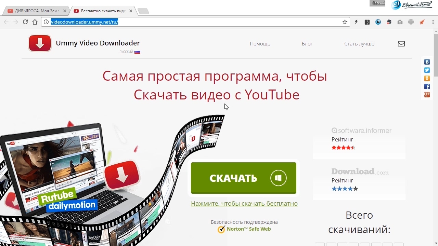Screen dimensions: 438x246
Task: Share the page on VKontakte
Action: pyautogui.click(x=427, y=62)
